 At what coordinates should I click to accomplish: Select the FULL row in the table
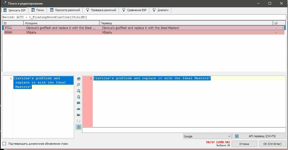143,28
